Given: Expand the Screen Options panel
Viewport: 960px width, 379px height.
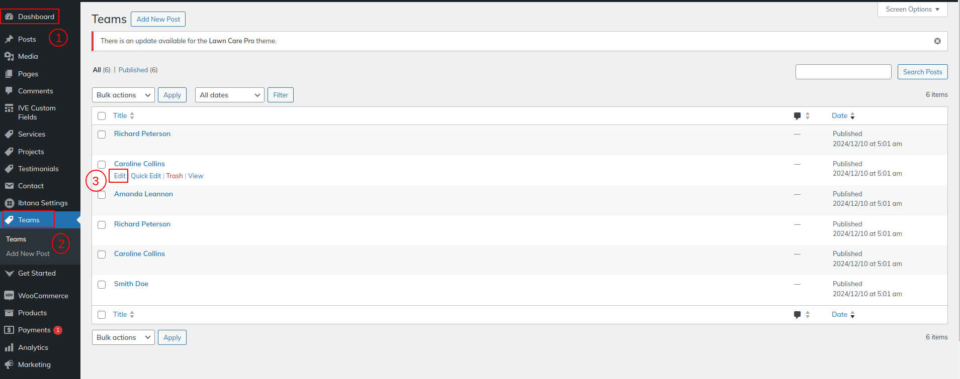Looking at the screenshot, I should coord(912,10).
